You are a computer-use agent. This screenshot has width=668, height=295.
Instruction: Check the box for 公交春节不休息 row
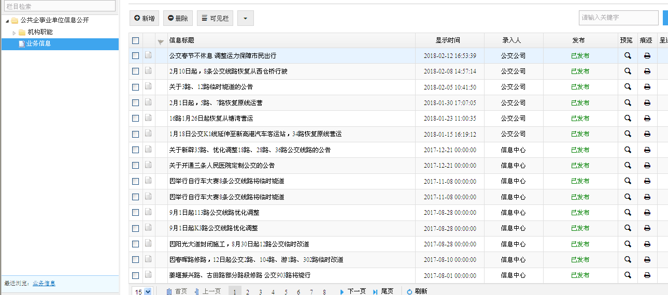tap(136, 56)
